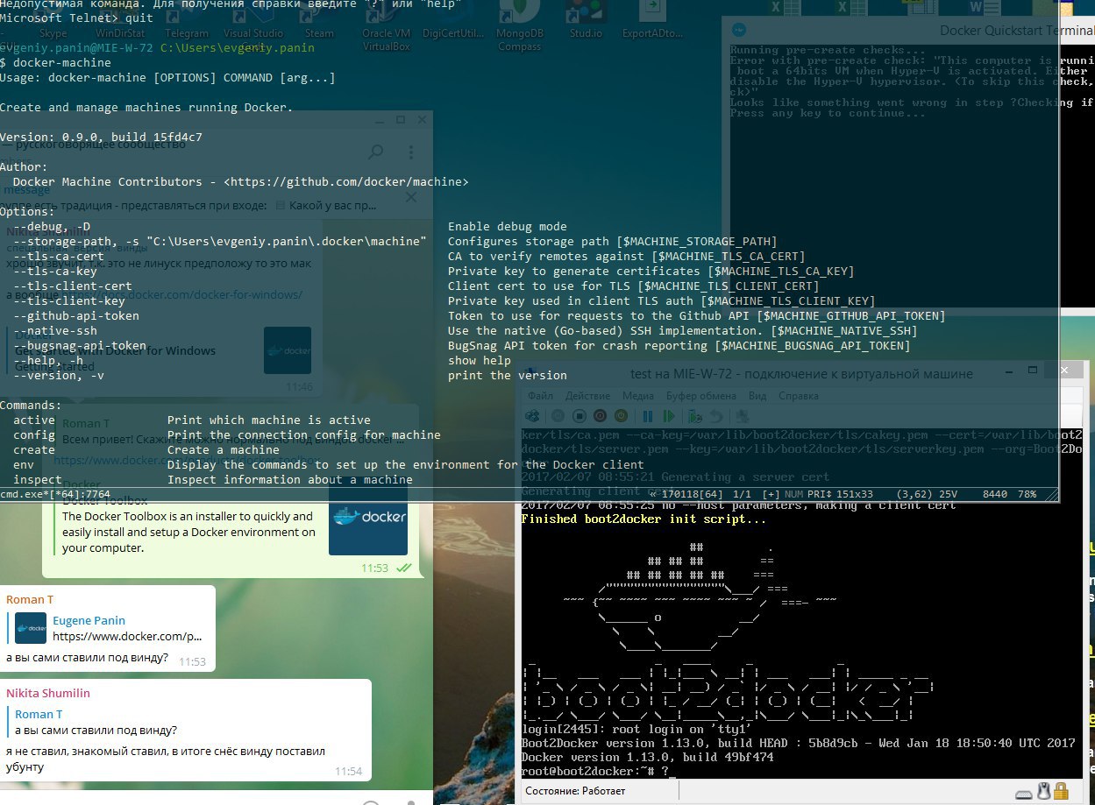The image size is (1095, 805).
Task: Click the Docker Toolbox link preview title
Action: pos(105,501)
